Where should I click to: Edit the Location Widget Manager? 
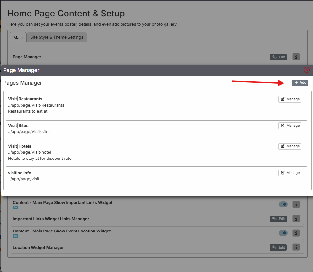tap(278, 248)
